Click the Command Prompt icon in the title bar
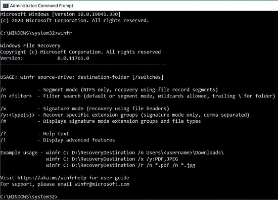The height and width of the screenshot is (200, 278). [6, 6]
